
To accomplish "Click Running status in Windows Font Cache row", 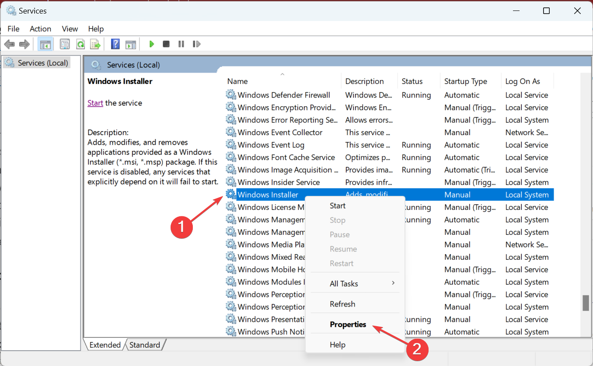I will click(416, 157).
